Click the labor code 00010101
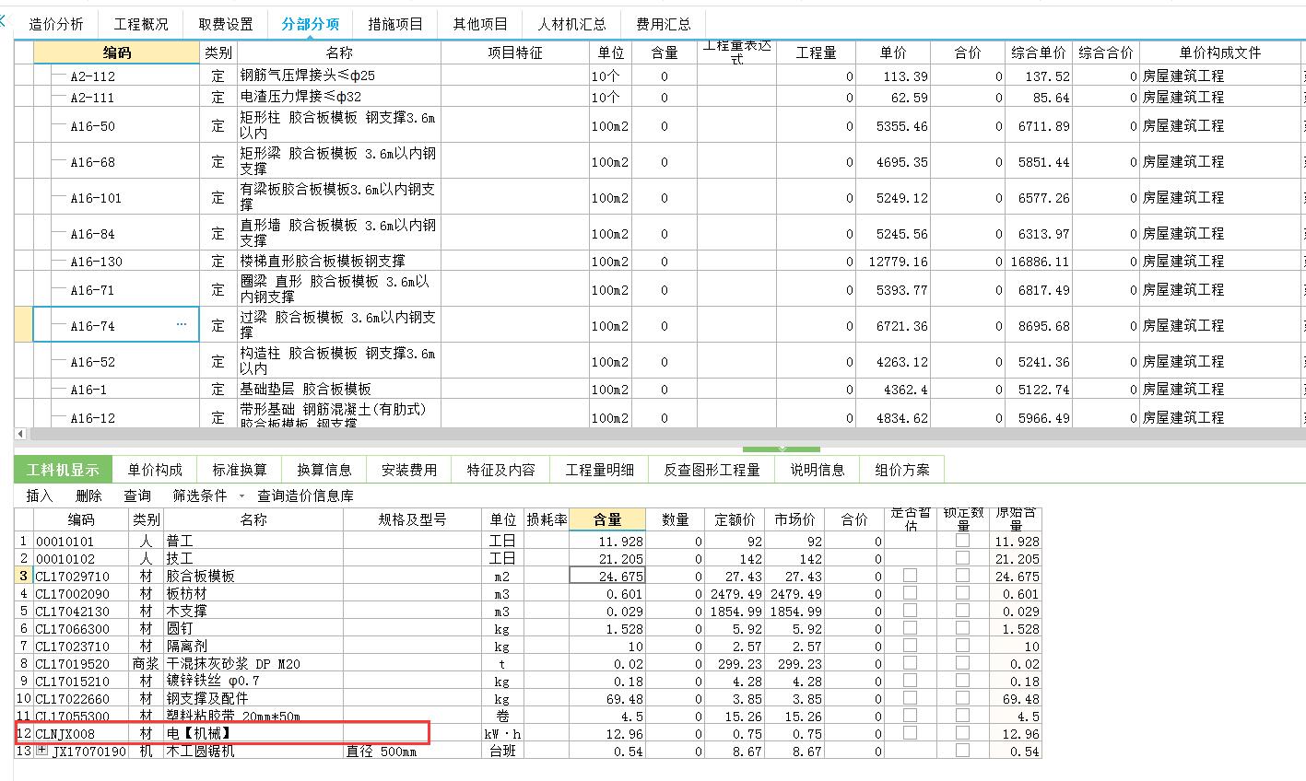1306x781 pixels. pyautogui.click(x=65, y=541)
